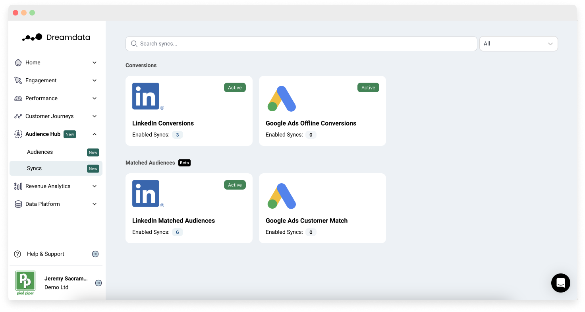Click the Data Platform database icon

[x=18, y=204]
